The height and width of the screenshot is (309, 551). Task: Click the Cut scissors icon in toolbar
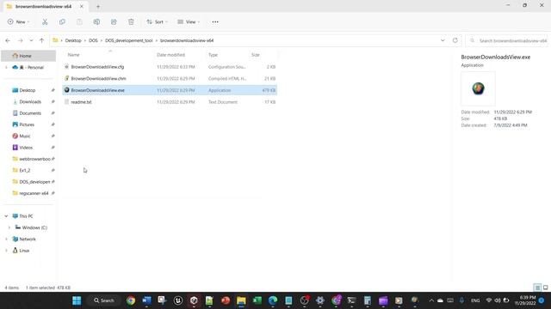[x=45, y=21]
